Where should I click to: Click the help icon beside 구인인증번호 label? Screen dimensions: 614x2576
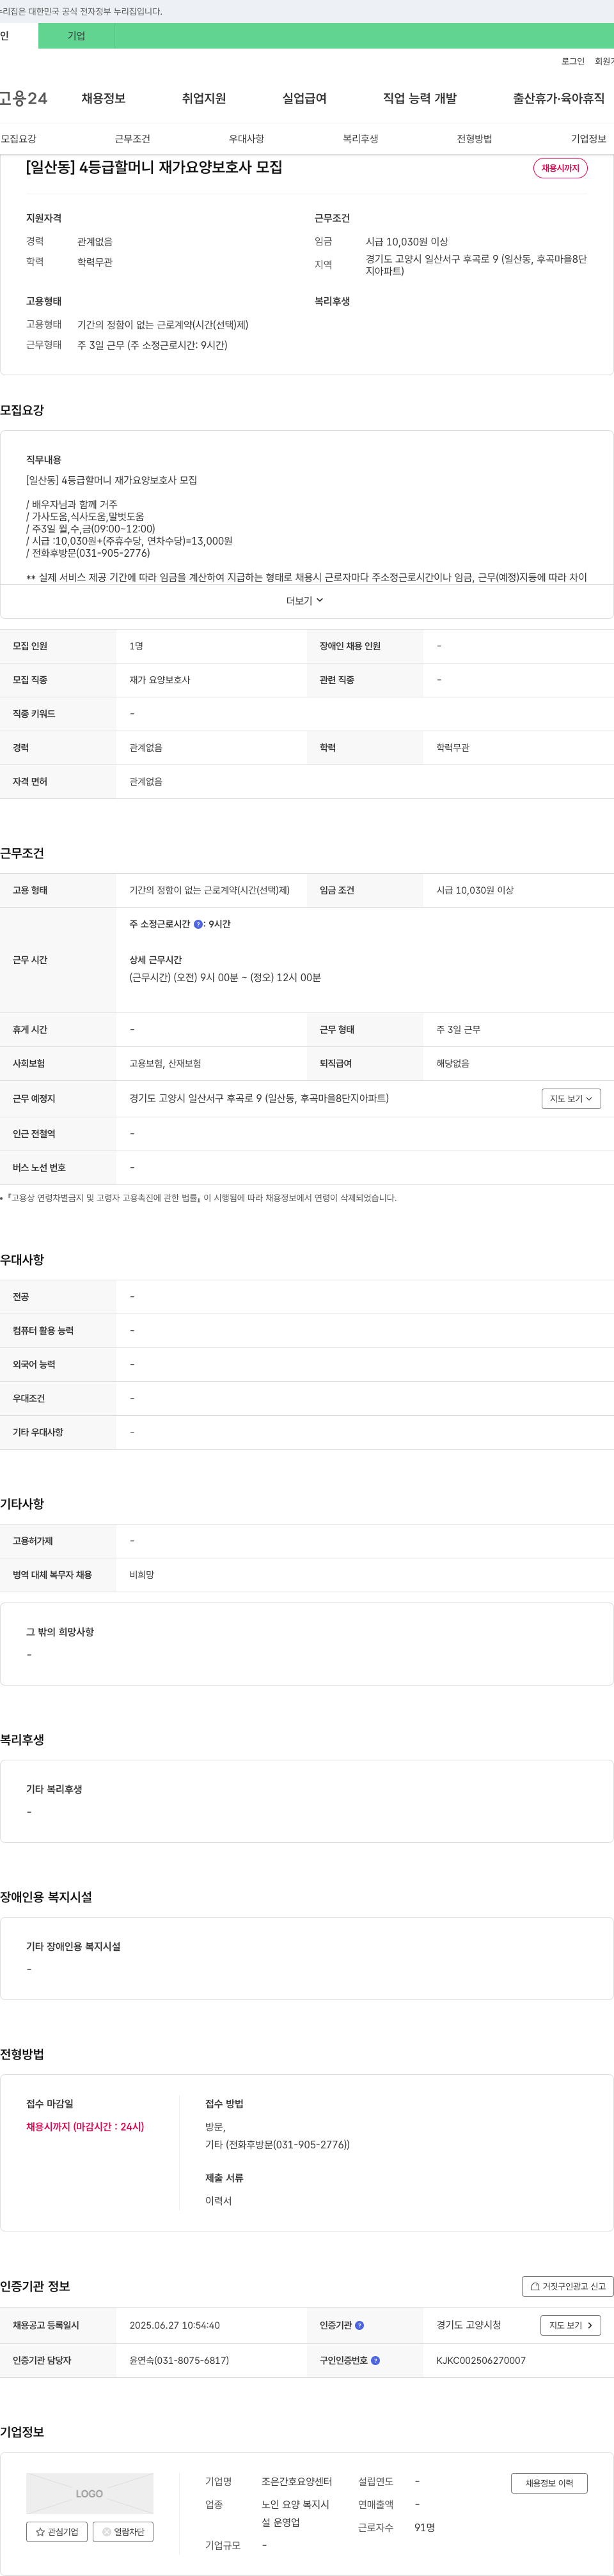pos(376,2360)
